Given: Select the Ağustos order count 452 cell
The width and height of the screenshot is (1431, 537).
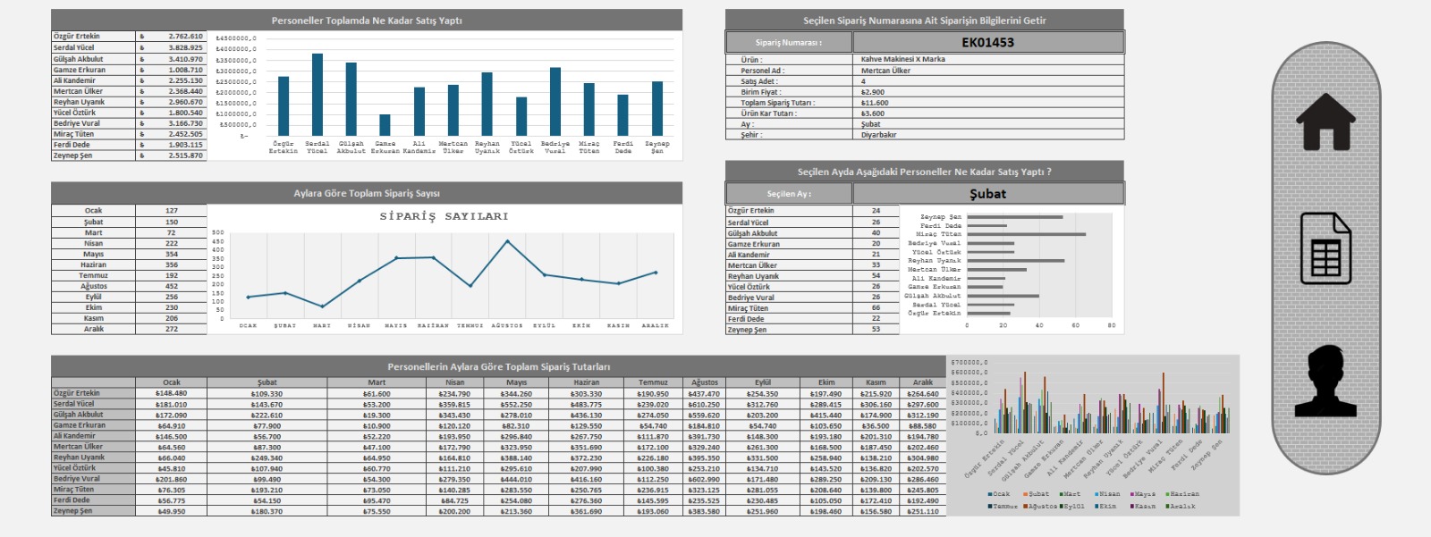Looking at the screenshot, I should click(171, 287).
